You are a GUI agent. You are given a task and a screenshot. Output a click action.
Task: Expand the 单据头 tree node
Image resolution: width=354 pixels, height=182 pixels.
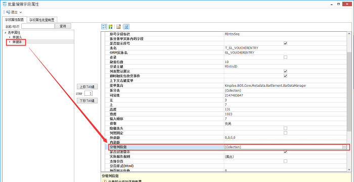pos(10,37)
